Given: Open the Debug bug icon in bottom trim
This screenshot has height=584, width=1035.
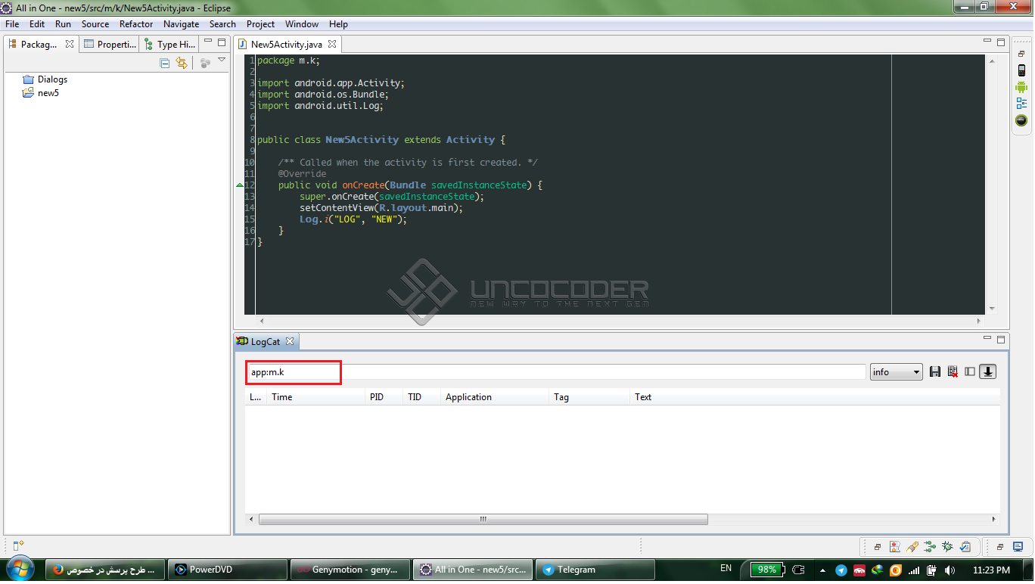Looking at the screenshot, I should pyautogui.click(x=947, y=546).
